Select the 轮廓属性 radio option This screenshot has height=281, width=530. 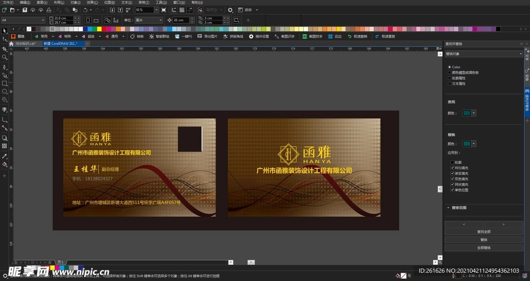(x=449, y=78)
